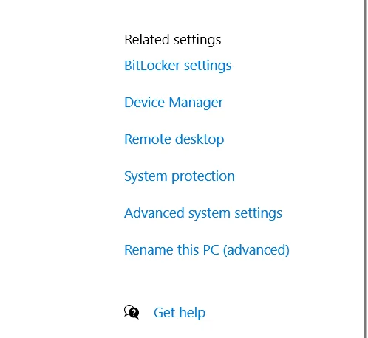Viewport: 368px width, 338px height.
Task: Open drive encryption via BitLocker settings
Action: [178, 66]
